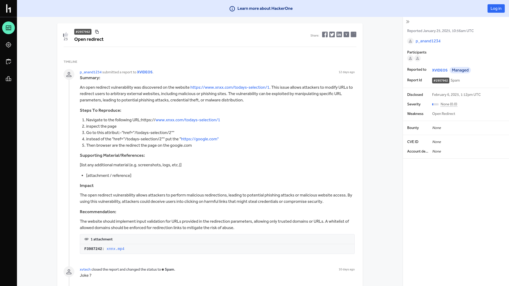The width and height of the screenshot is (509, 286).
Task: Share the report with the last share icon
Action: [353, 34]
